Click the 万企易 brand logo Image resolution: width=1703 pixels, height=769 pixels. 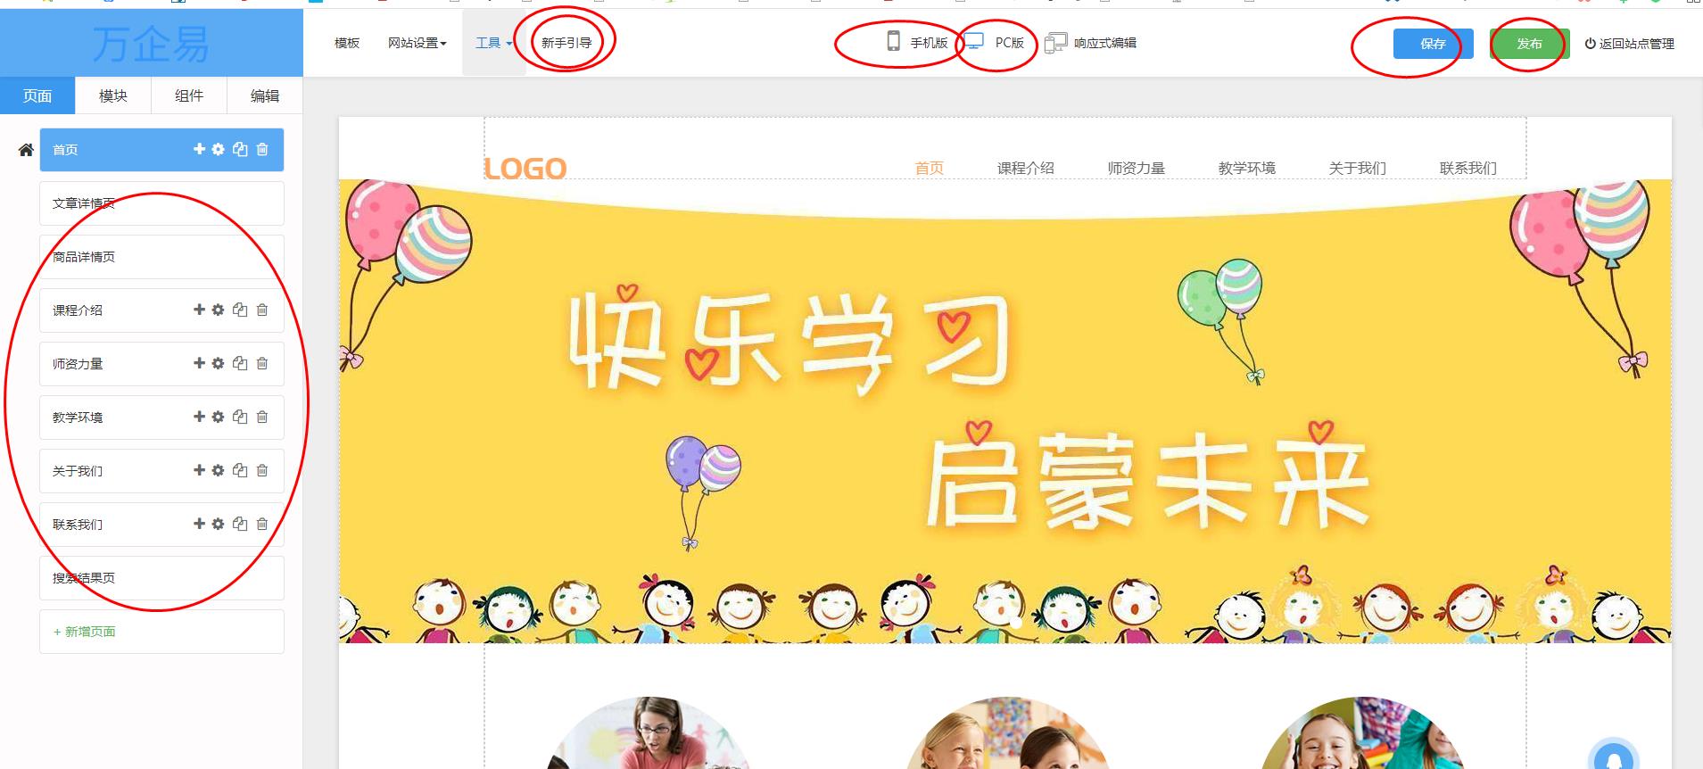pos(151,43)
